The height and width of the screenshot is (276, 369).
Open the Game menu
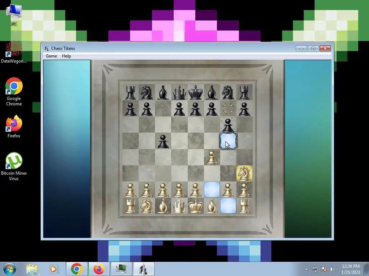pyautogui.click(x=51, y=56)
